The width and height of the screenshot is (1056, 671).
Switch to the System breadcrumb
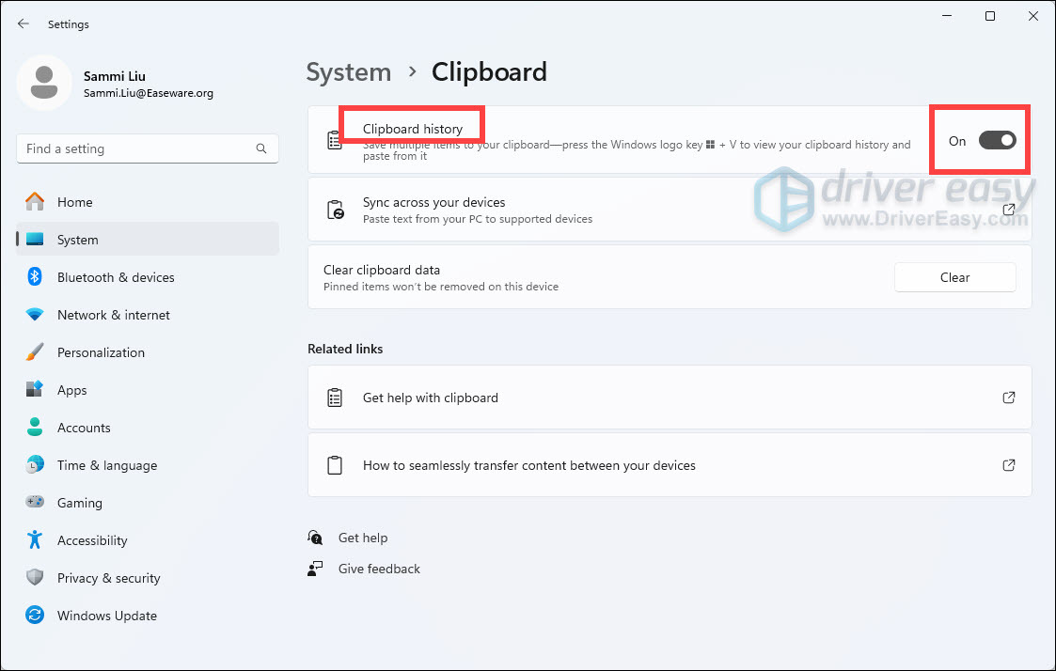pyautogui.click(x=348, y=71)
